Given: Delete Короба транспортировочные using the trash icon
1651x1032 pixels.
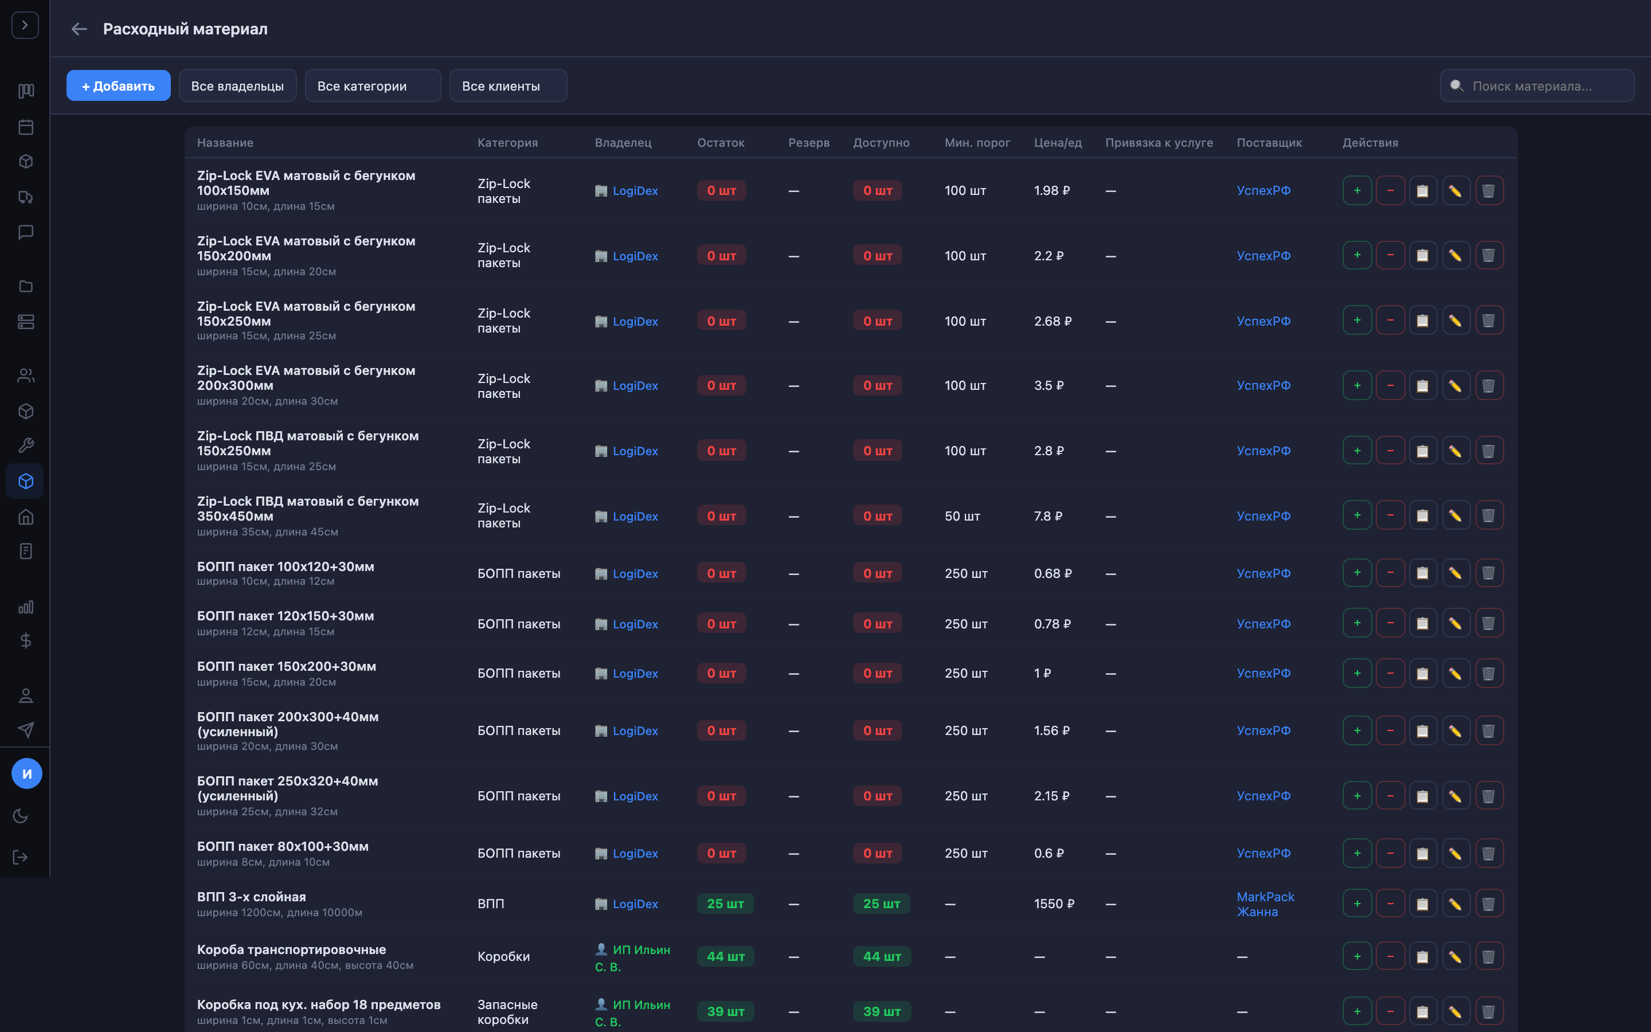Looking at the screenshot, I should pos(1489,956).
